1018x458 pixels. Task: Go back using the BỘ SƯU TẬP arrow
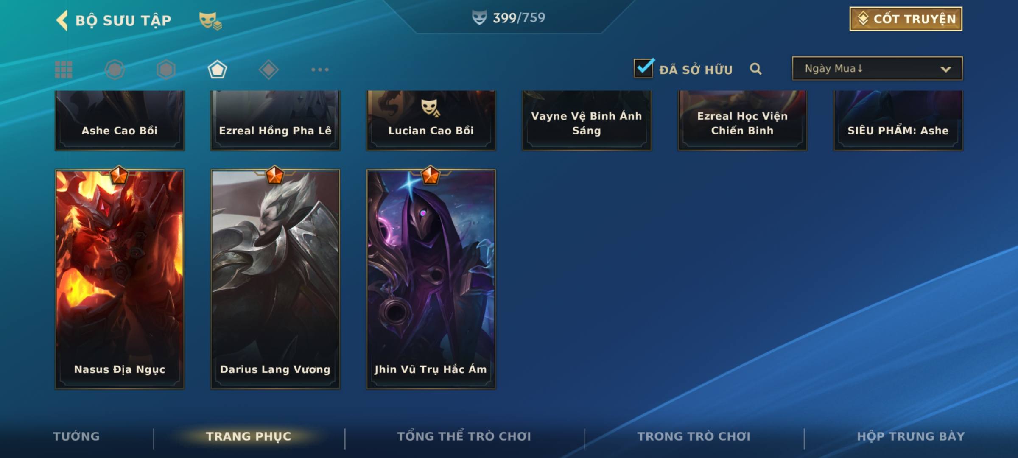[x=62, y=20]
